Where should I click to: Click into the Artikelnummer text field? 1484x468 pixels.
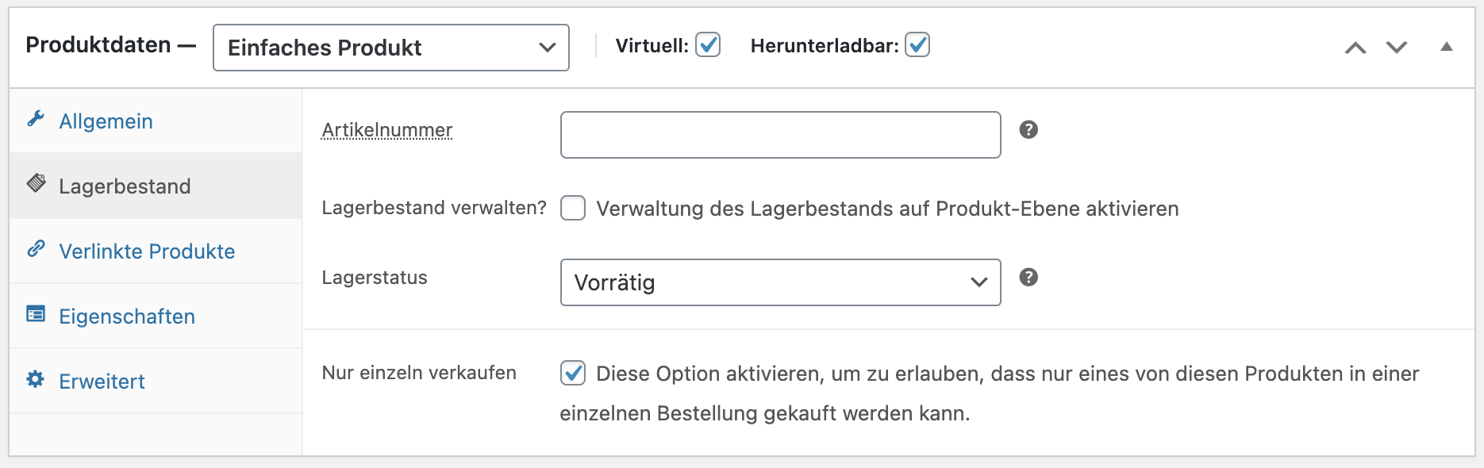pos(780,135)
